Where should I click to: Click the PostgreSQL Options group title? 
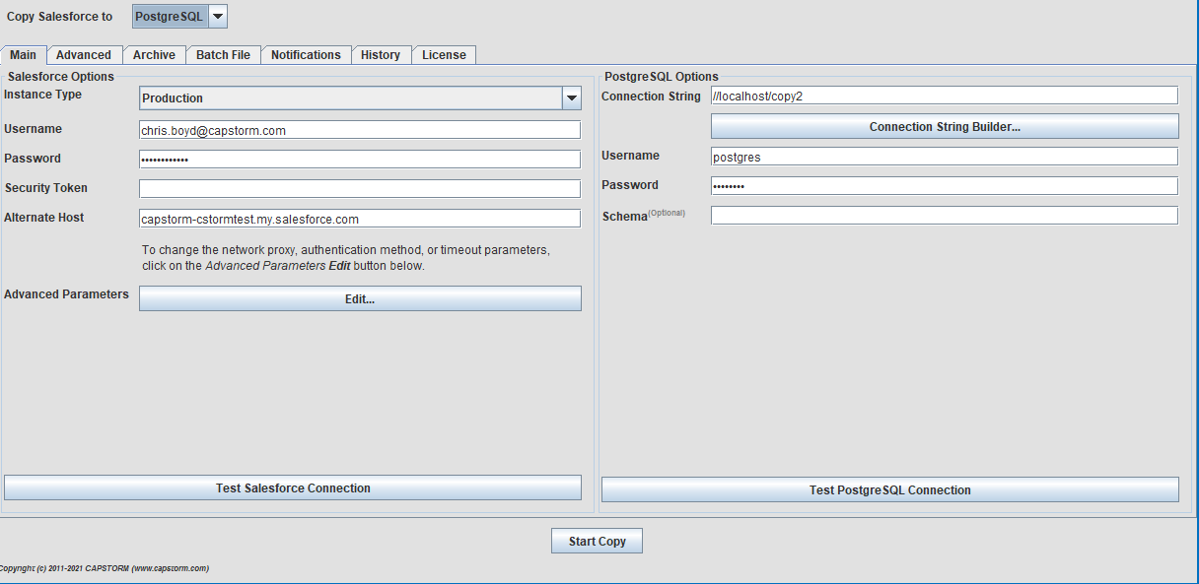pyautogui.click(x=662, y=77)
